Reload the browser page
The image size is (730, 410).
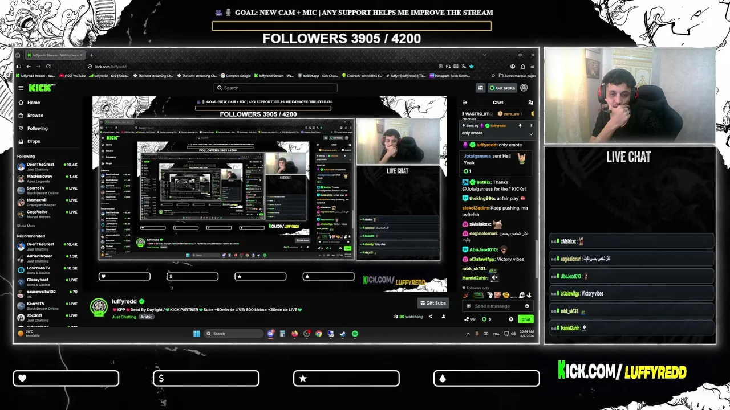tap(48, 67)
